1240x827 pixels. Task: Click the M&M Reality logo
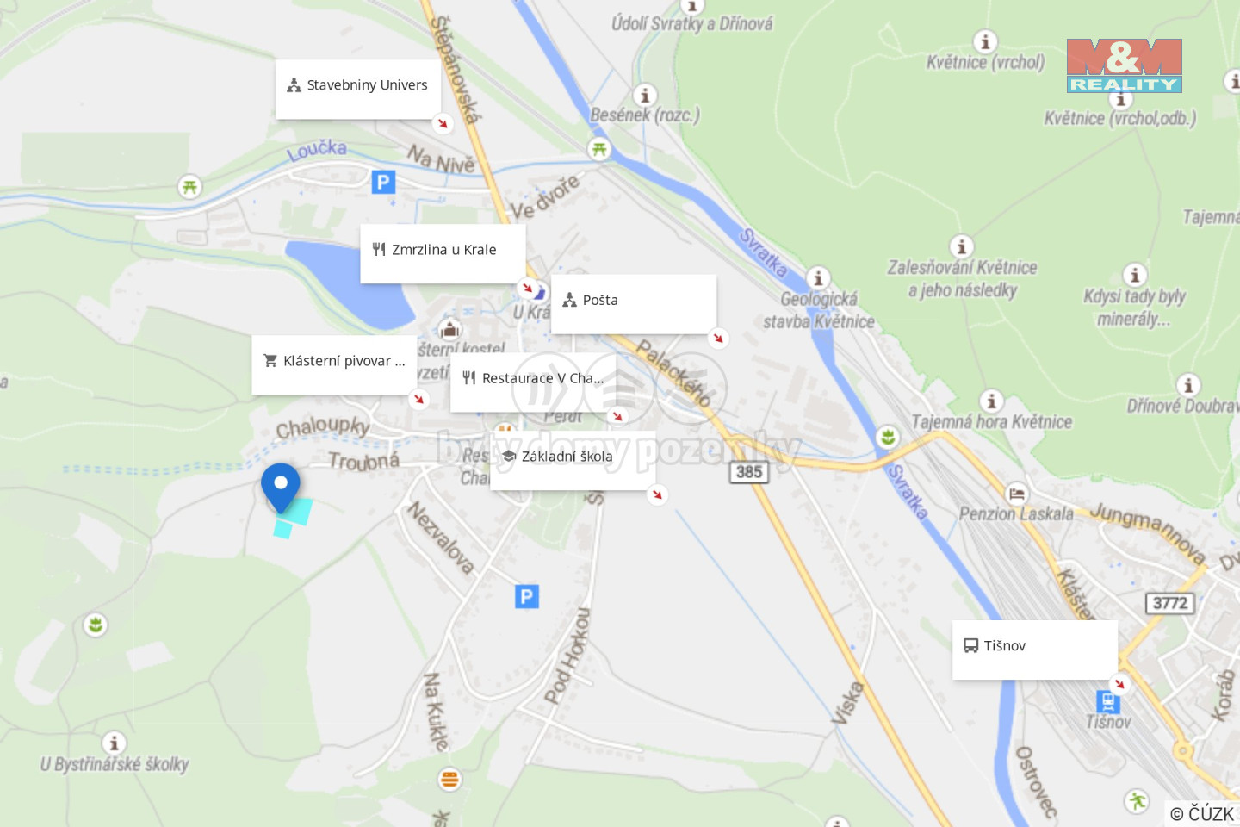(1125, 65)
